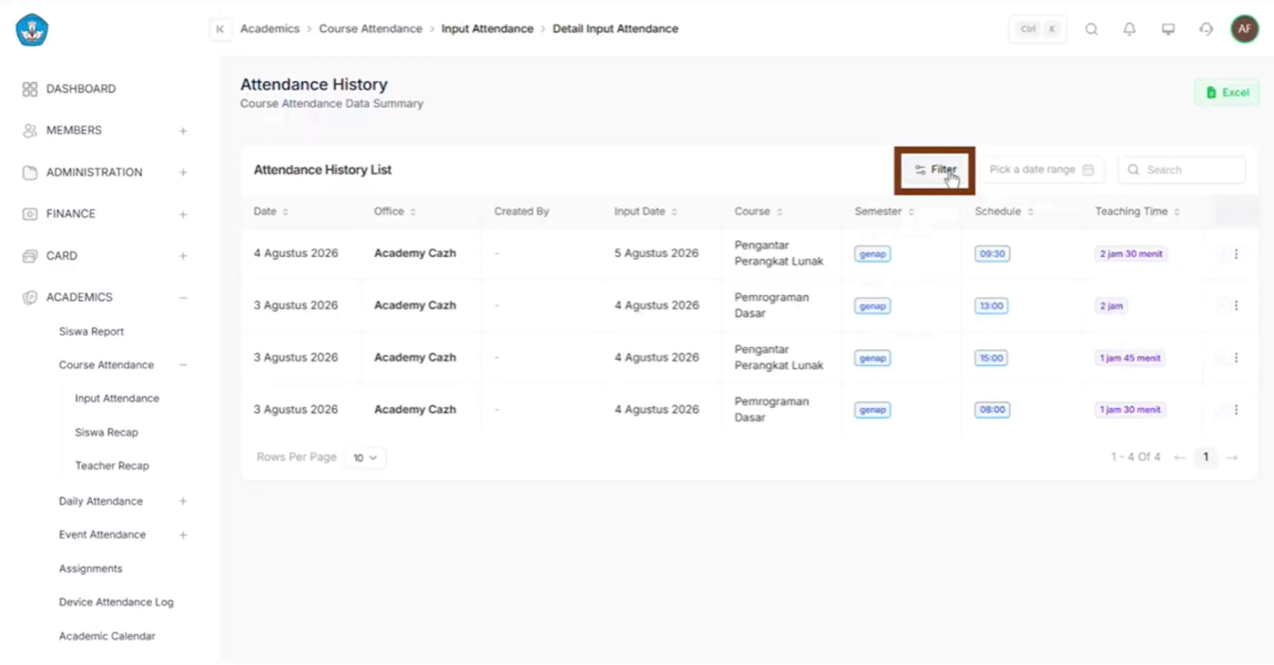Click the 09:30 schedule badge
1274x665 pixels.
pos(992,254)
